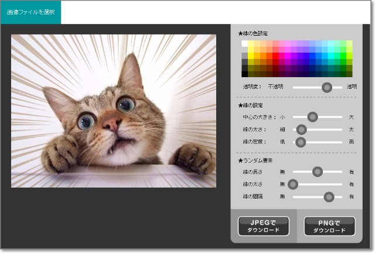375x253 pixels.
Task: Click the 線の密度 slider handle
Action: point(301,141)
